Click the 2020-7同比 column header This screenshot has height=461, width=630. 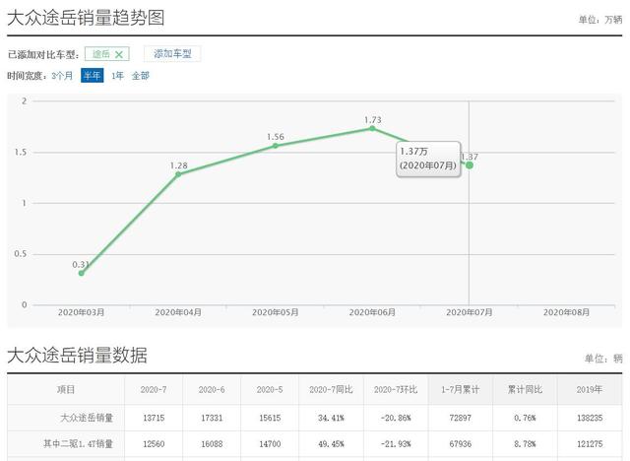[x=331, y=390]
